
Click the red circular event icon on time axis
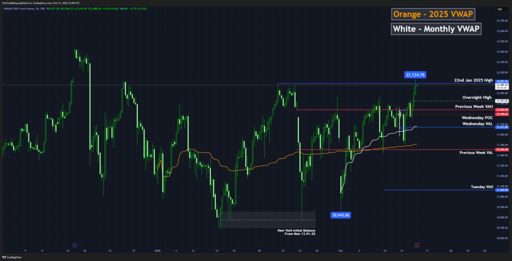pyautogui.click(x=417, y=245)
